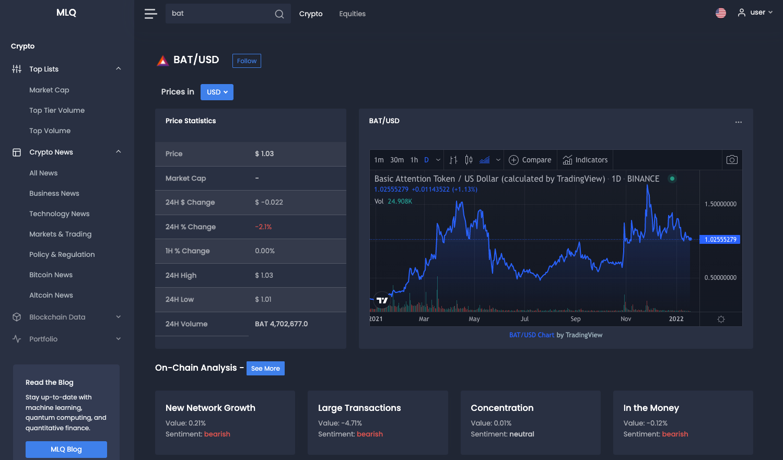
Task: Open the Concentration card
Action: pyautogui.click(x=531, y=422)
